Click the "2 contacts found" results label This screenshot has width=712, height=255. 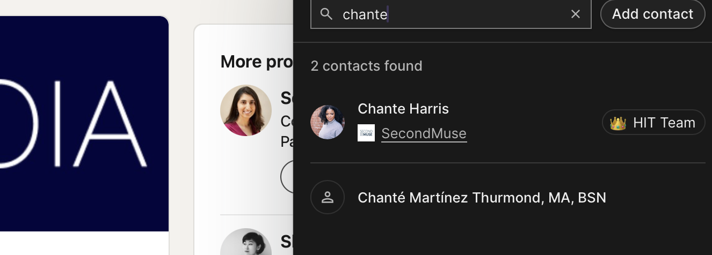(366, 66)
